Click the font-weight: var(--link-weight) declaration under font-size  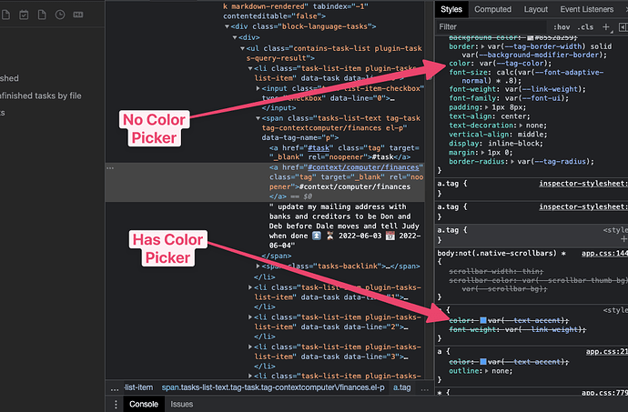(x=517, y=89)
